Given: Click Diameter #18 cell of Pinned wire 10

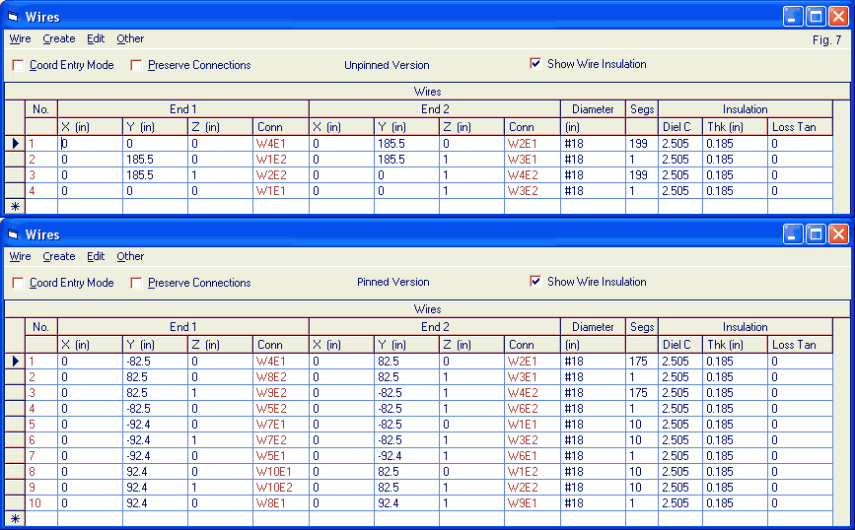Looking at the screenshot, I should tap(593, 502).
